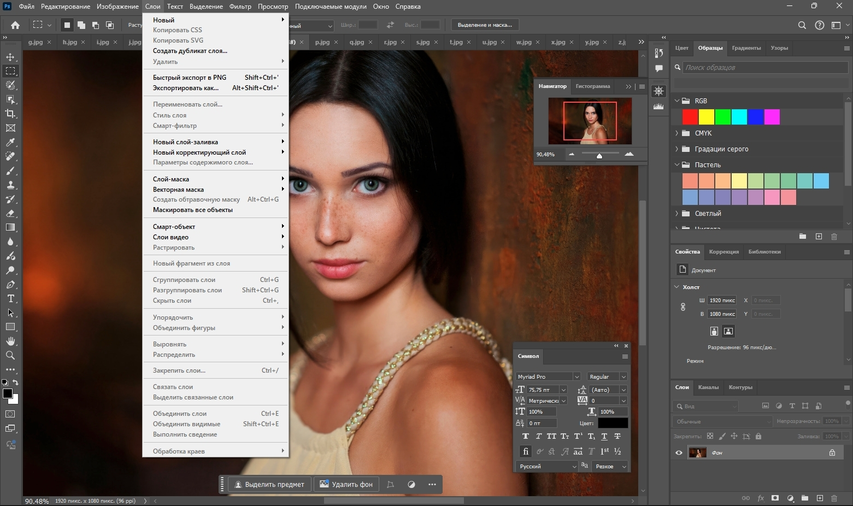Select the Crop tool in the toolbar
The height and width of the screenshot is (506, 853).
tap(10, 114)
